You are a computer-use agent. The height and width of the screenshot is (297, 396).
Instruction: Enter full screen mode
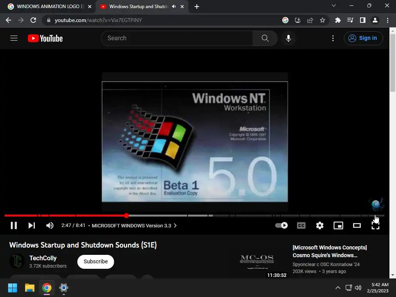coord(375,225)
